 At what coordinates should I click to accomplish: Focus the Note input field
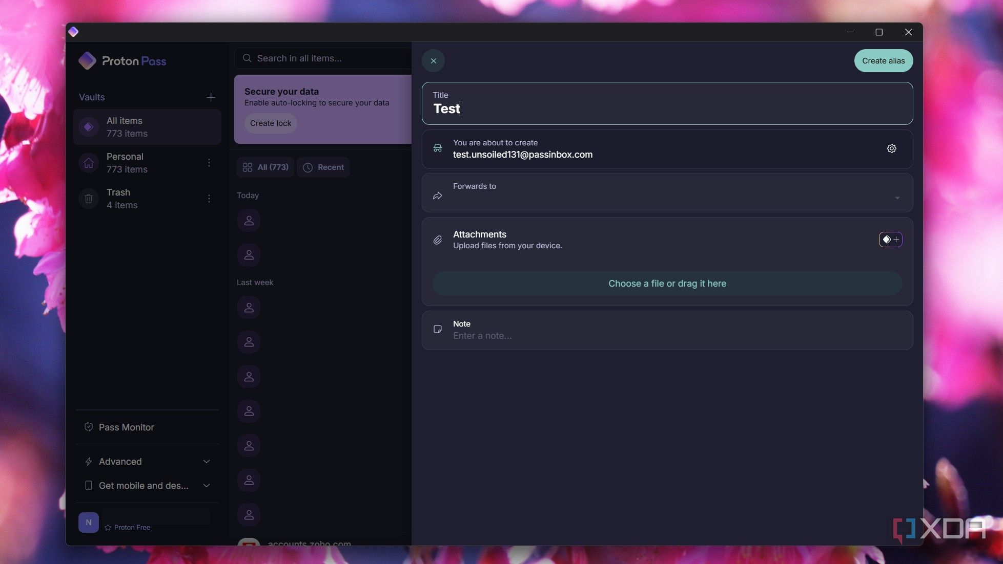[x=667, y=331]
